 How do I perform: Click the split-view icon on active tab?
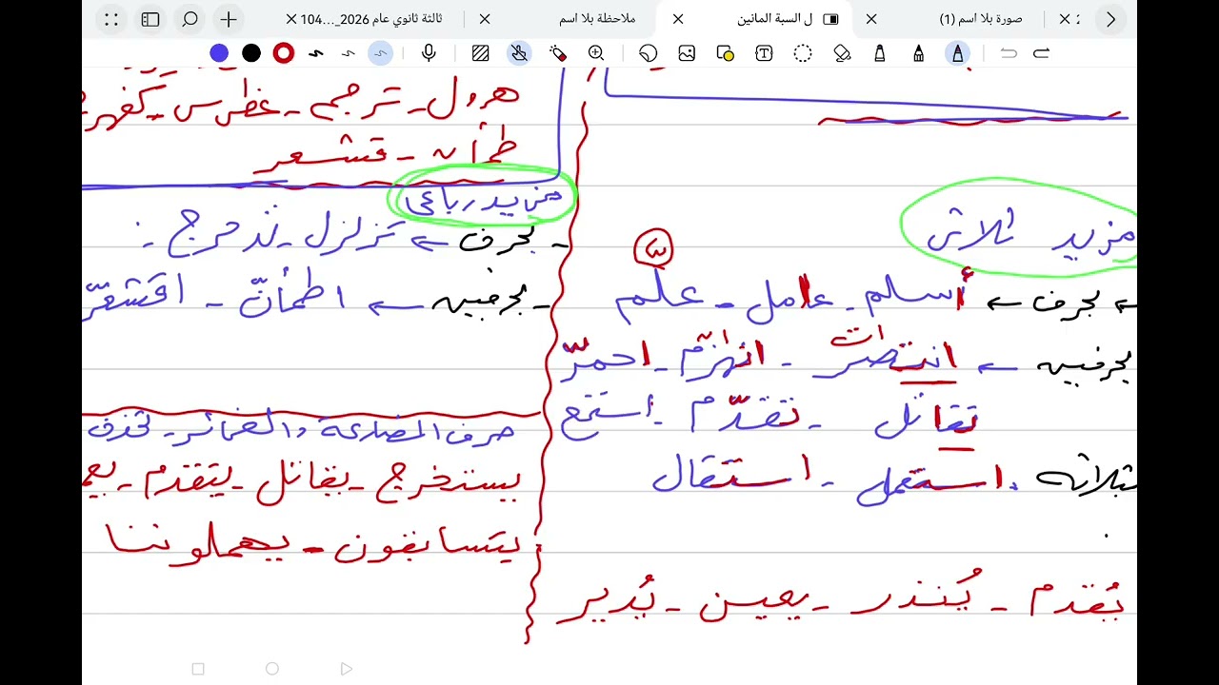pos(830,19)
